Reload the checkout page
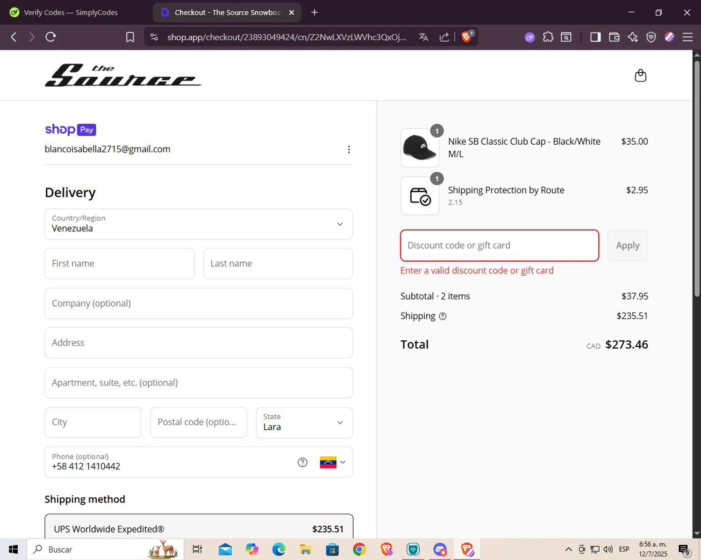This screenshot has width=701, height=560. pos(50,37)
